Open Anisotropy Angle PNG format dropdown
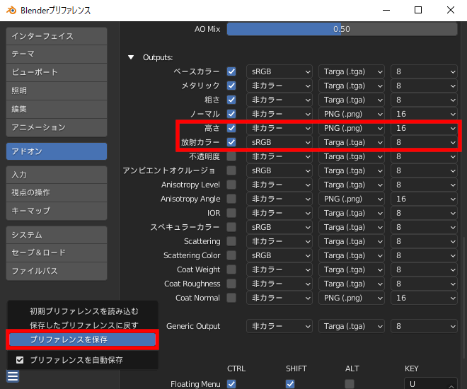Screen dimensions: 467x389 (x=352, y=199)
